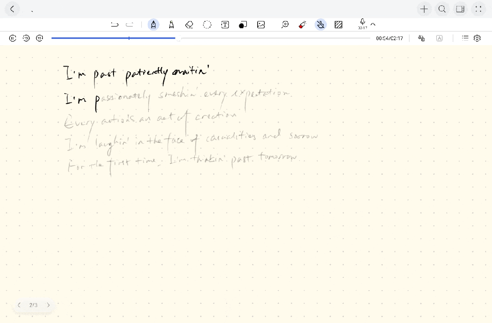The image size is (492, 323).
Task: Toggle the hatched tape tool
Action: tap(339, 25)
